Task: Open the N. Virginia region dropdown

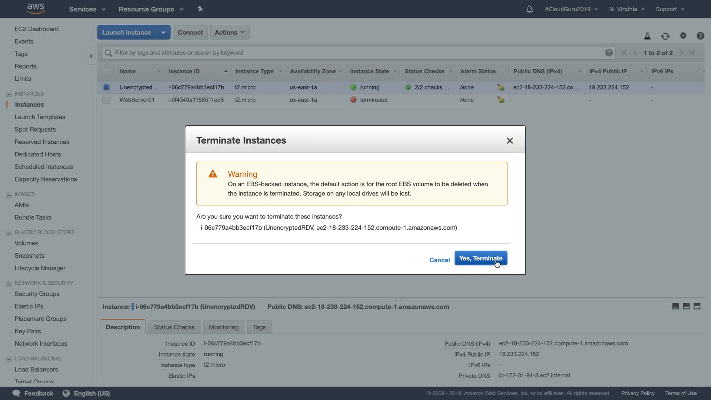Action: click(x=627, y=9)
